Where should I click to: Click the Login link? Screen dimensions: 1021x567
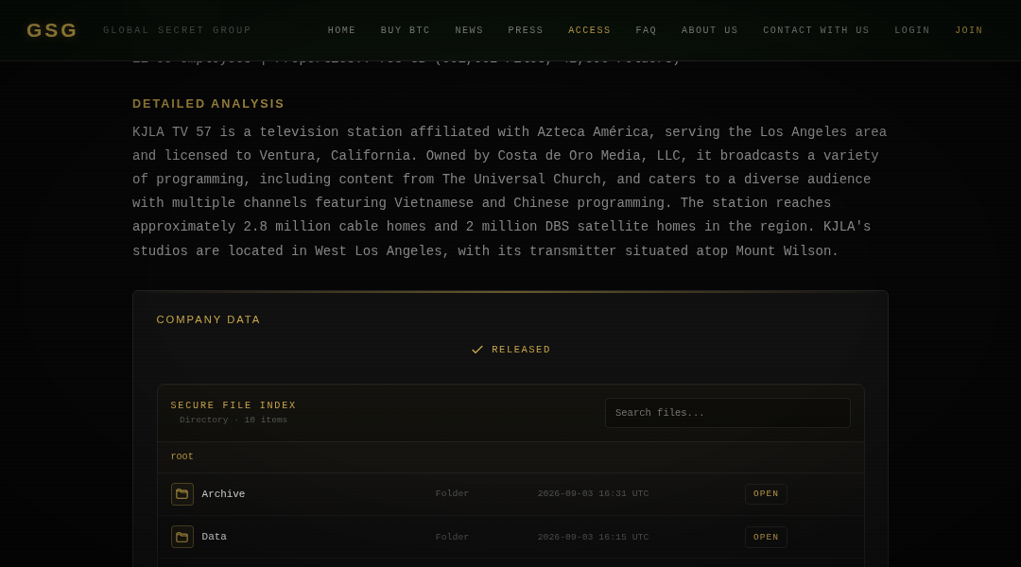[911, 30]
